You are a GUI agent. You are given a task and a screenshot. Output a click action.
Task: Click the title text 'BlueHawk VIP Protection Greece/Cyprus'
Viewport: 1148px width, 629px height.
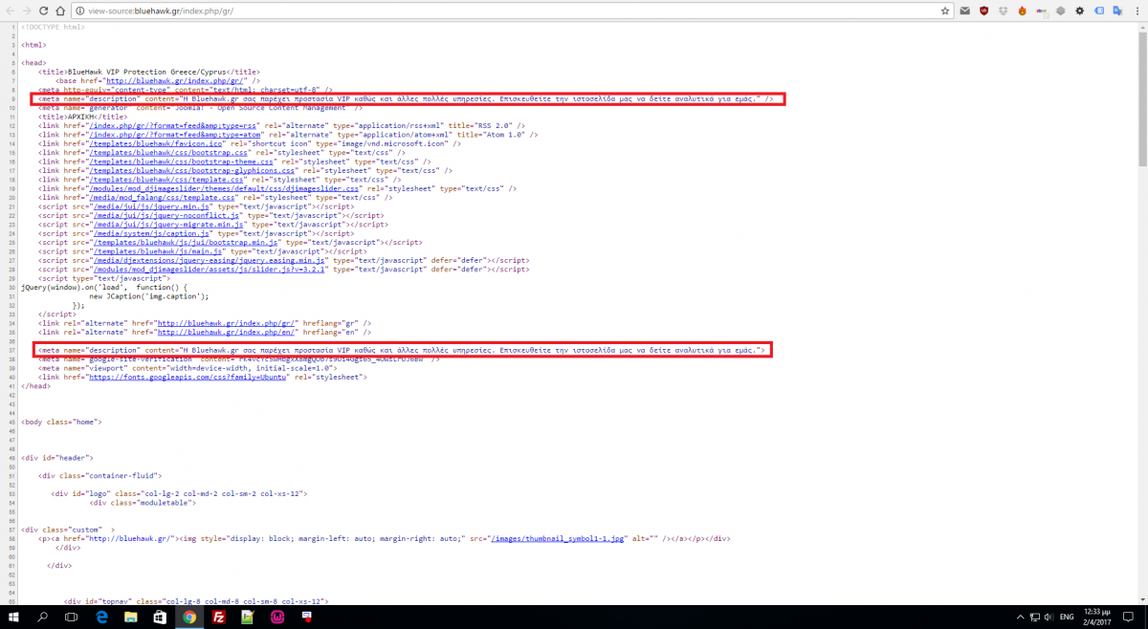coord(146,72)
